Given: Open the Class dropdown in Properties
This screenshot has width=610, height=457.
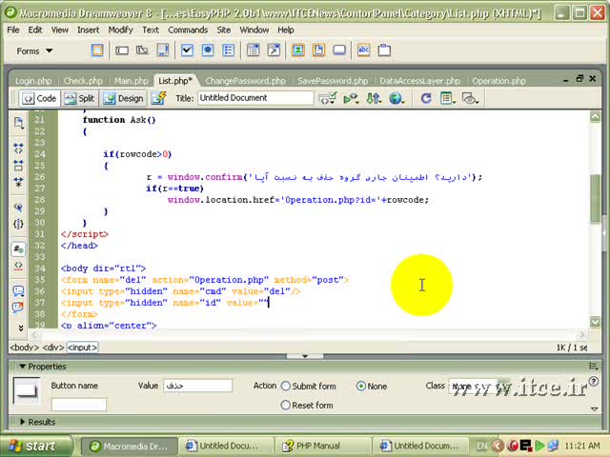Looking at the screenshot, I should [479, 387].
